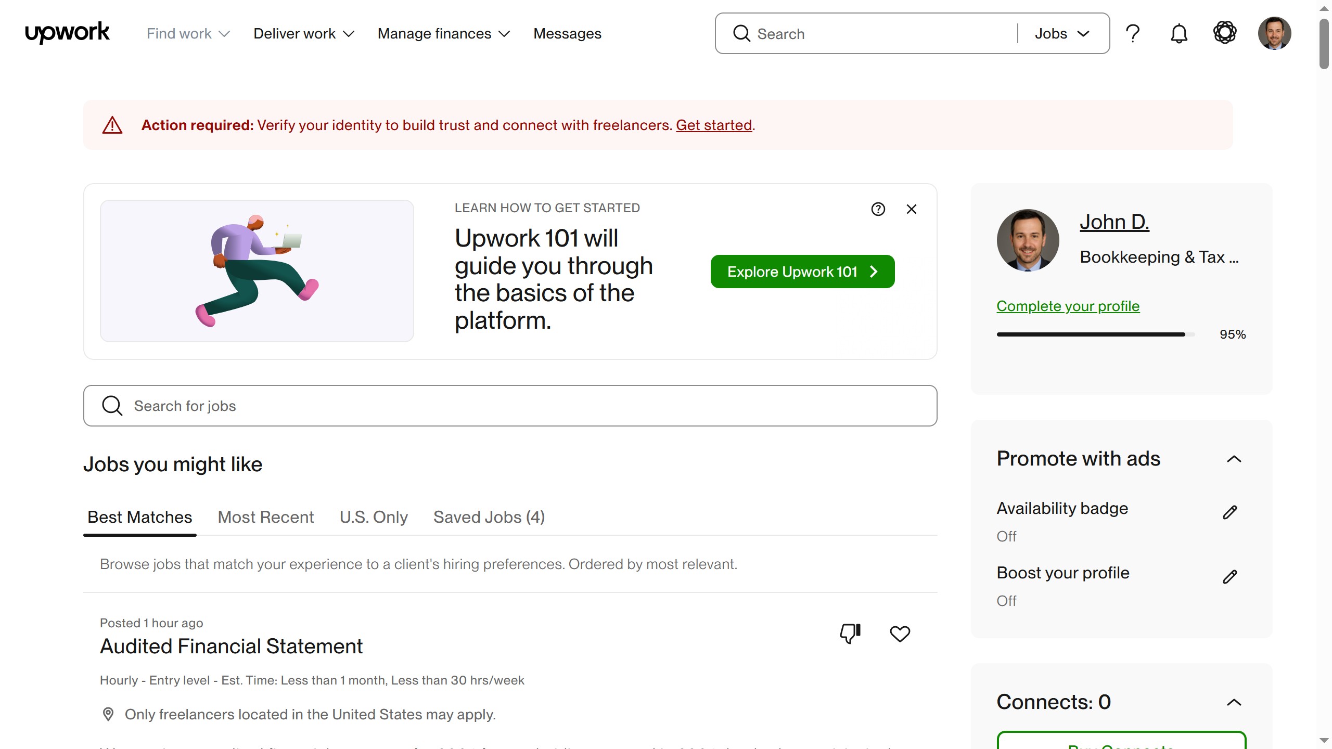Focus the top Search input field
Image resolution: width=1332 pixels, height=749 pixels.
[885, 34]
